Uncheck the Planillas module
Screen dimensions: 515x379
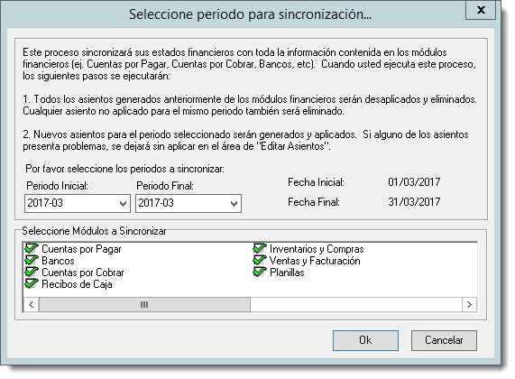260,273
